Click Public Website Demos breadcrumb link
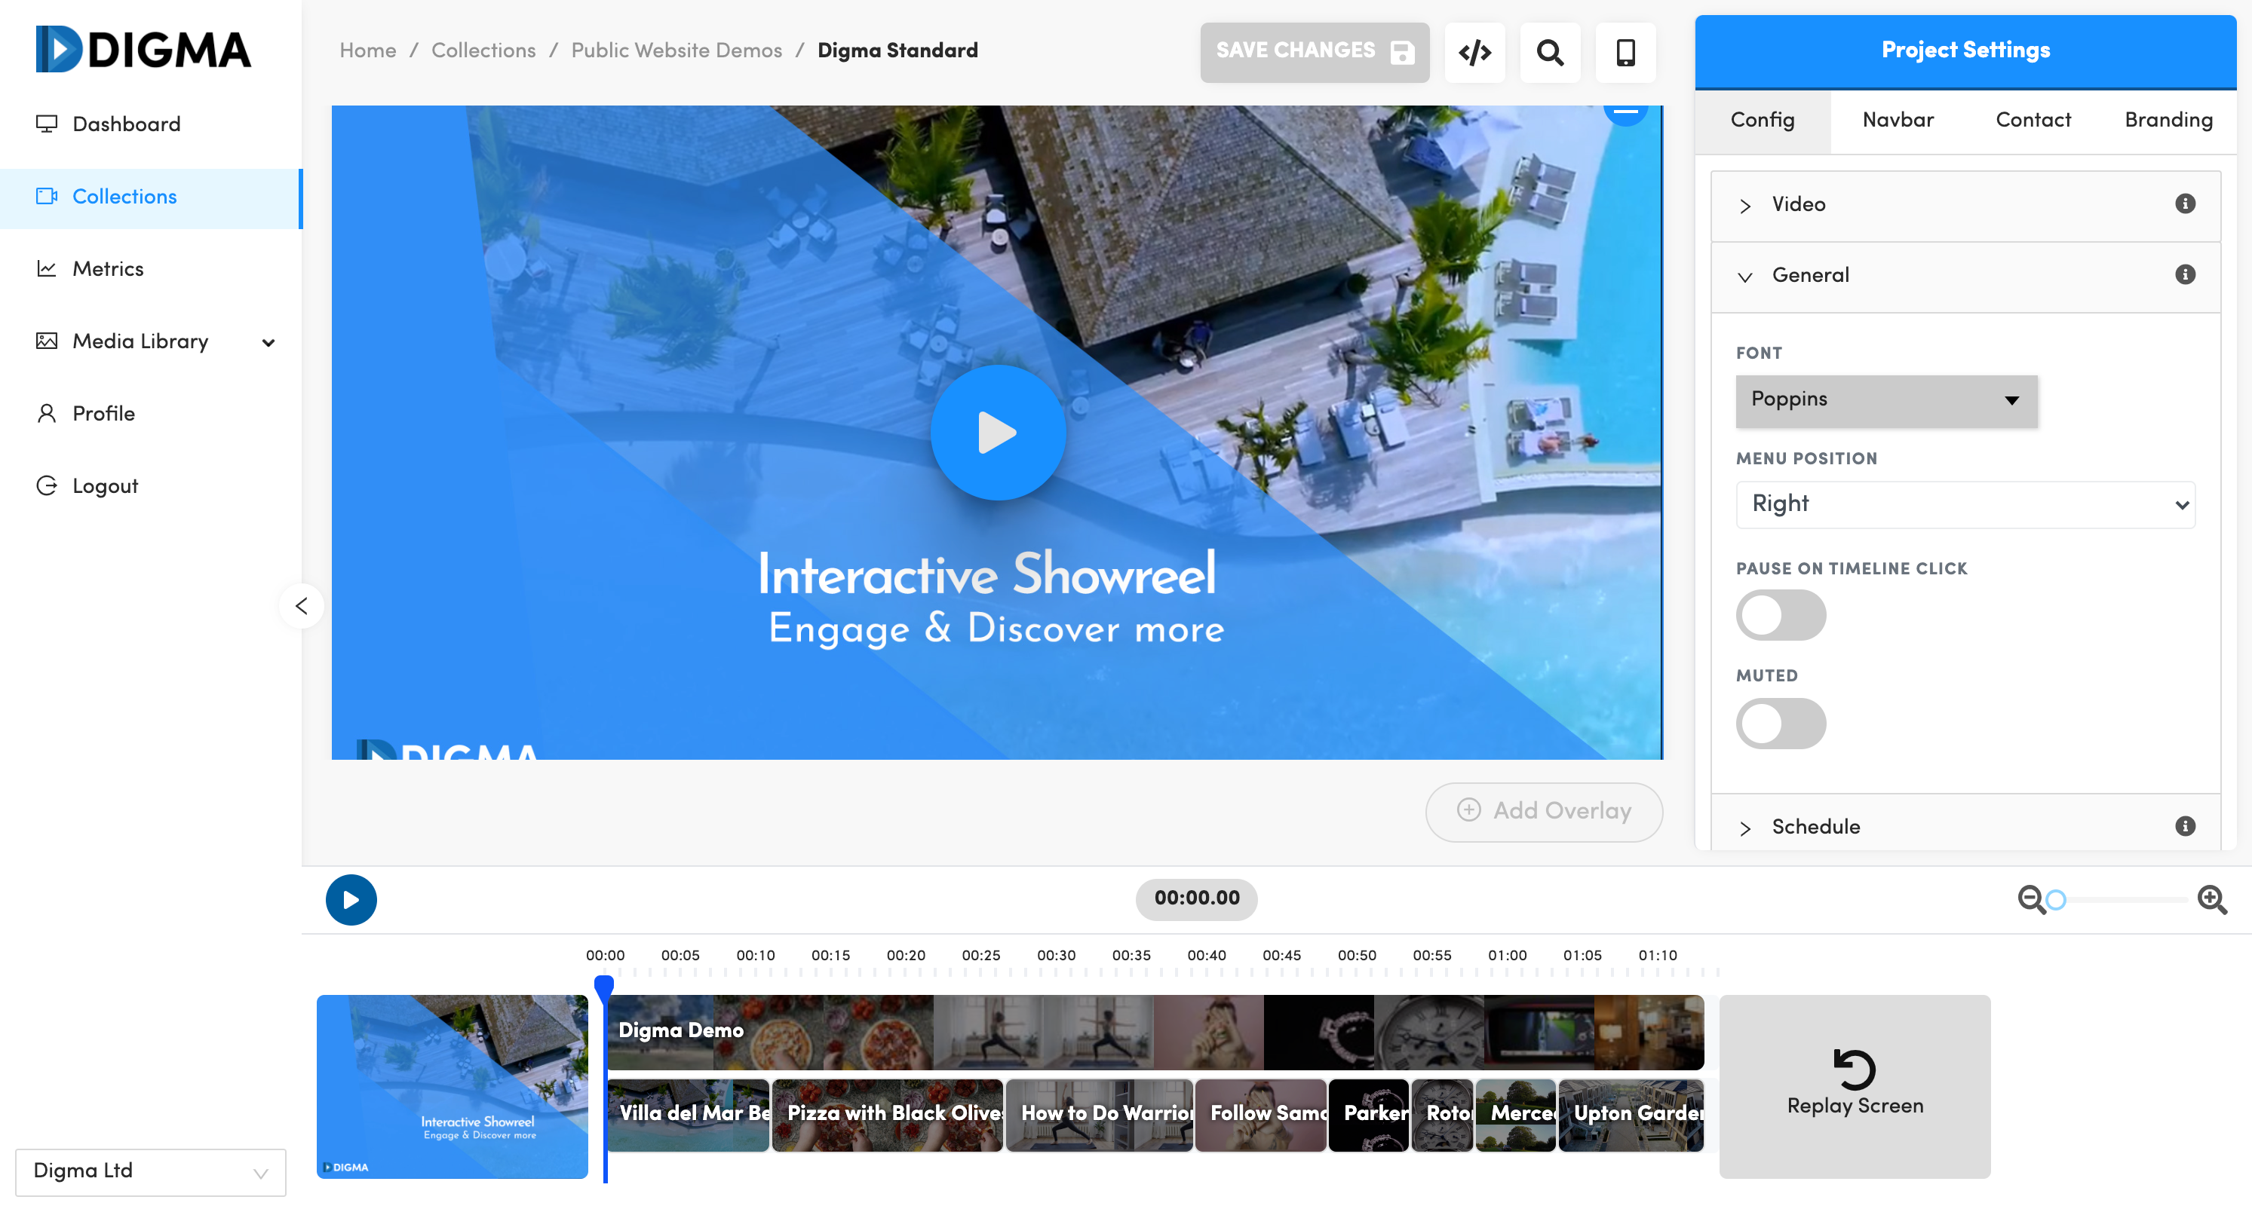 [x=676, y=50]
